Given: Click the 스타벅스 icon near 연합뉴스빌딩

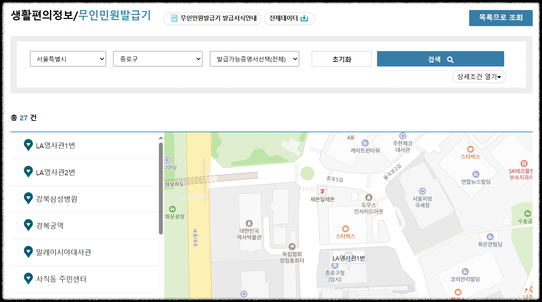Looking at the screenshot, I should click(471, 149).
